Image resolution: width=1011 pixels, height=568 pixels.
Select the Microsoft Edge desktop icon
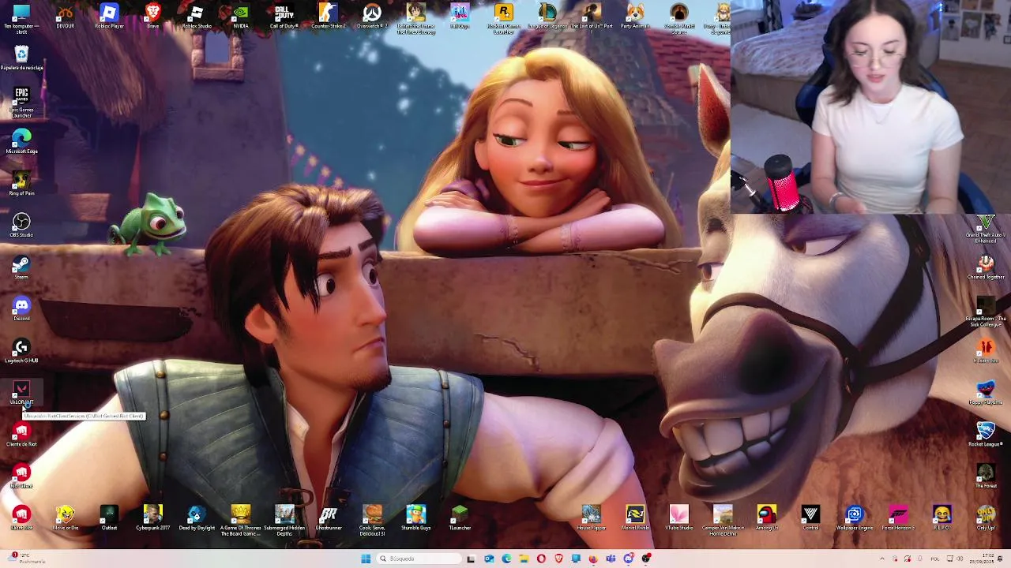(x=21, y=142)
